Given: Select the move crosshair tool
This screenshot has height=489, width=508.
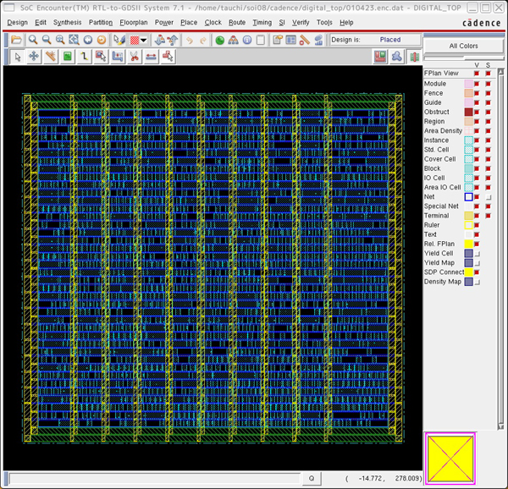Looking at the screenshot, I should point(34,57).
